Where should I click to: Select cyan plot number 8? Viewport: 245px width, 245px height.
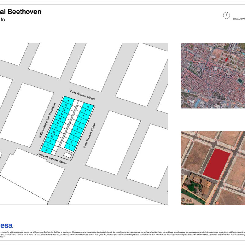[x=84, y=115]
